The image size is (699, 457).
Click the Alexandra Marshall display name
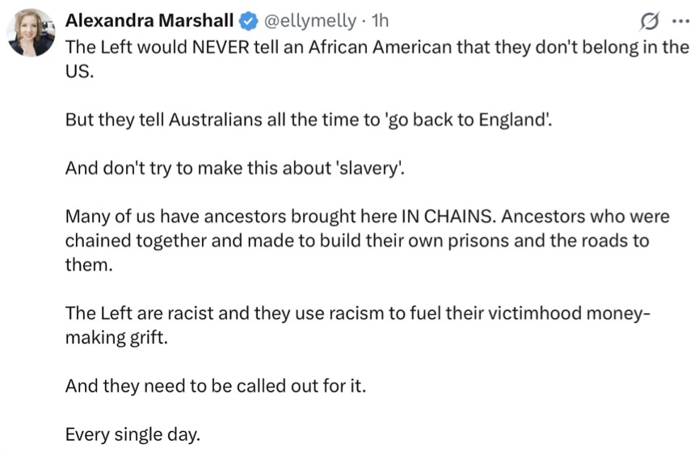tap(149, 20)
